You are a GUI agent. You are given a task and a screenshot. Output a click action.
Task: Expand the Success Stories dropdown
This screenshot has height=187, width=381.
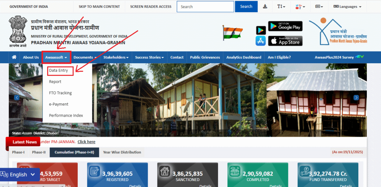pos(150,57)
